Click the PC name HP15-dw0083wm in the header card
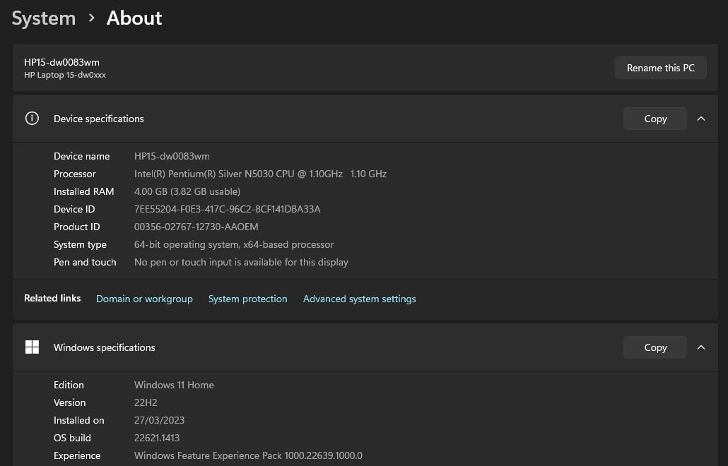728x466 pixels. pos(61,62)
